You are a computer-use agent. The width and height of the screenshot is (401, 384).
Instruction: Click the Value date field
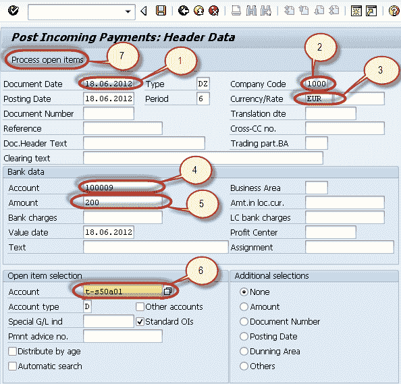pos(109,232)
